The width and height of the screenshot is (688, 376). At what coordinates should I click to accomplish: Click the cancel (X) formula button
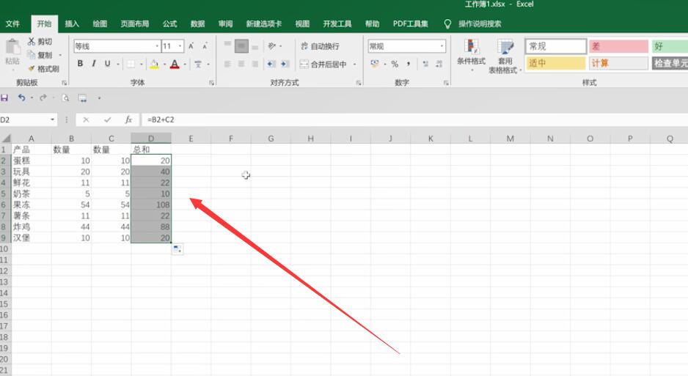tap(86, 119)
